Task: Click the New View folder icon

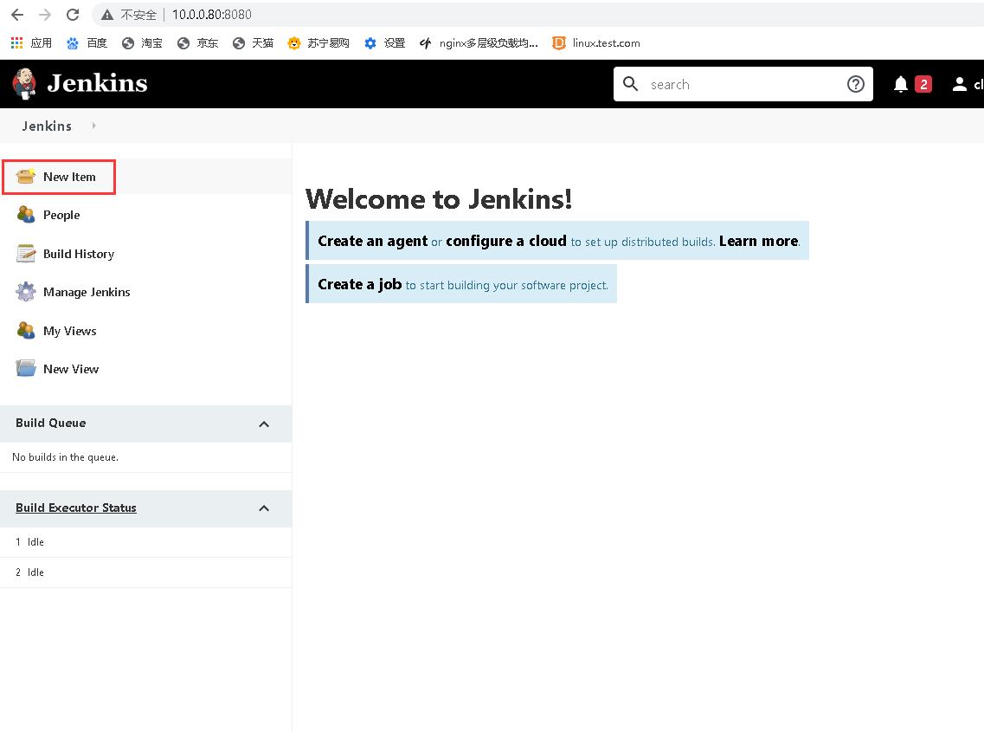Action: click(x=26, y=369)
